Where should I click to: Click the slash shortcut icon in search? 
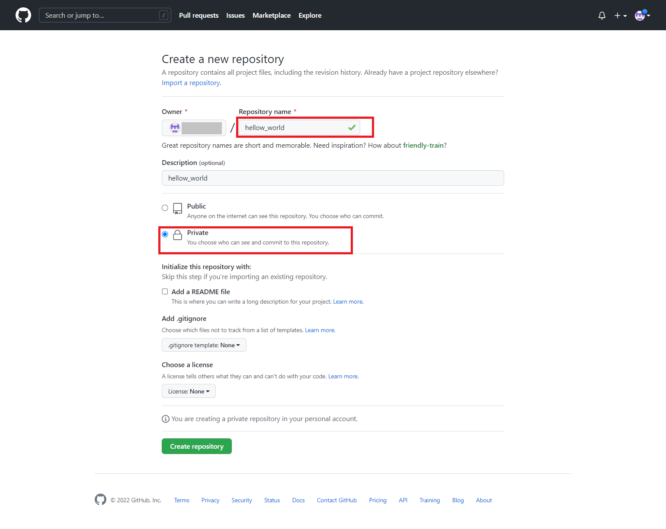(x=163, y=16)
